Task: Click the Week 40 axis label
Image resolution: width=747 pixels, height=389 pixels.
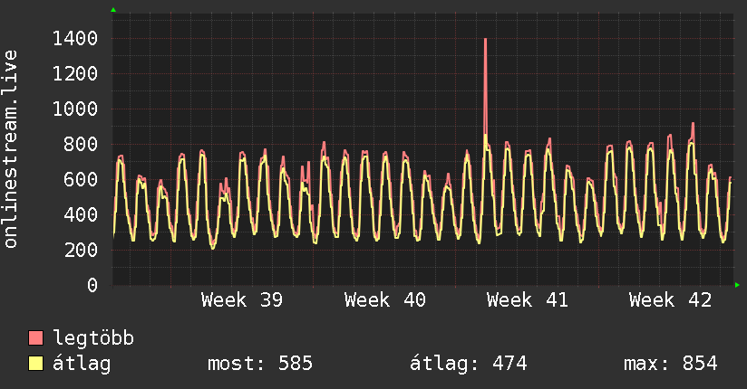Action: tap(385, 300)
